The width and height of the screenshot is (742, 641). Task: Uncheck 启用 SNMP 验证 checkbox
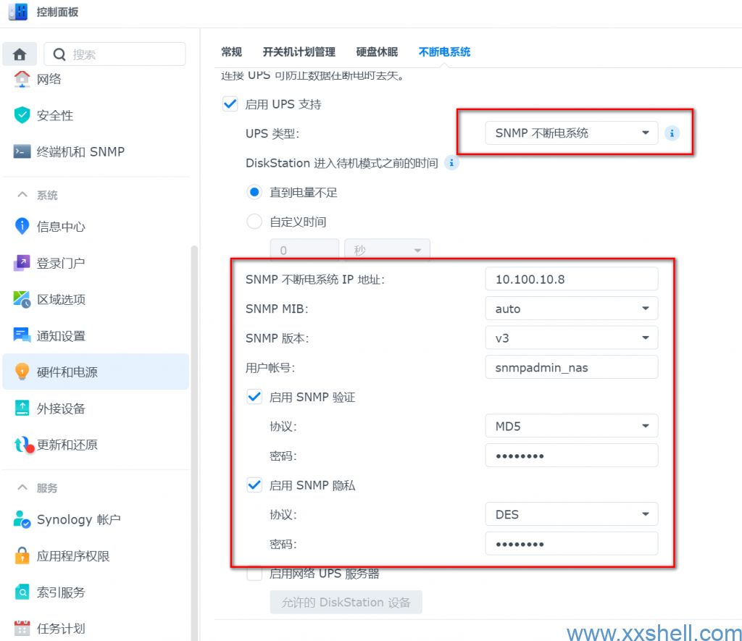tap(254, 397)
